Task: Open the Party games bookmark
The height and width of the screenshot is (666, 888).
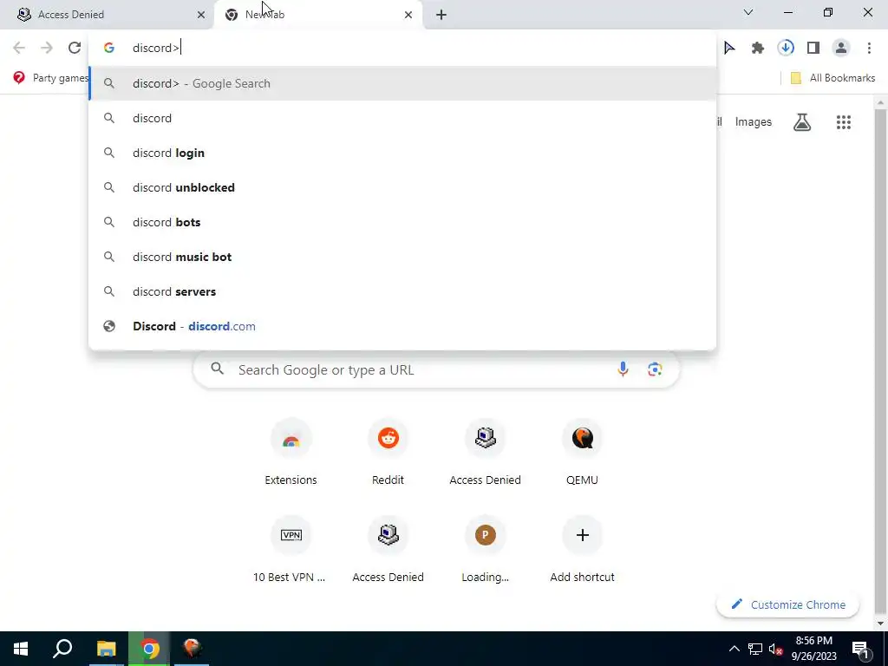Action: click(51, 77)
